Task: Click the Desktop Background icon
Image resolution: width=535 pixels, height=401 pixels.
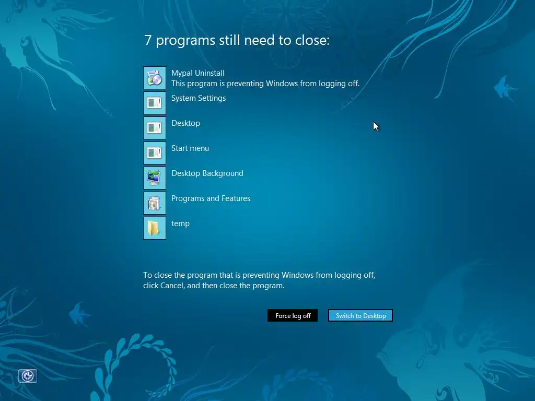Action: coord(155,178)
